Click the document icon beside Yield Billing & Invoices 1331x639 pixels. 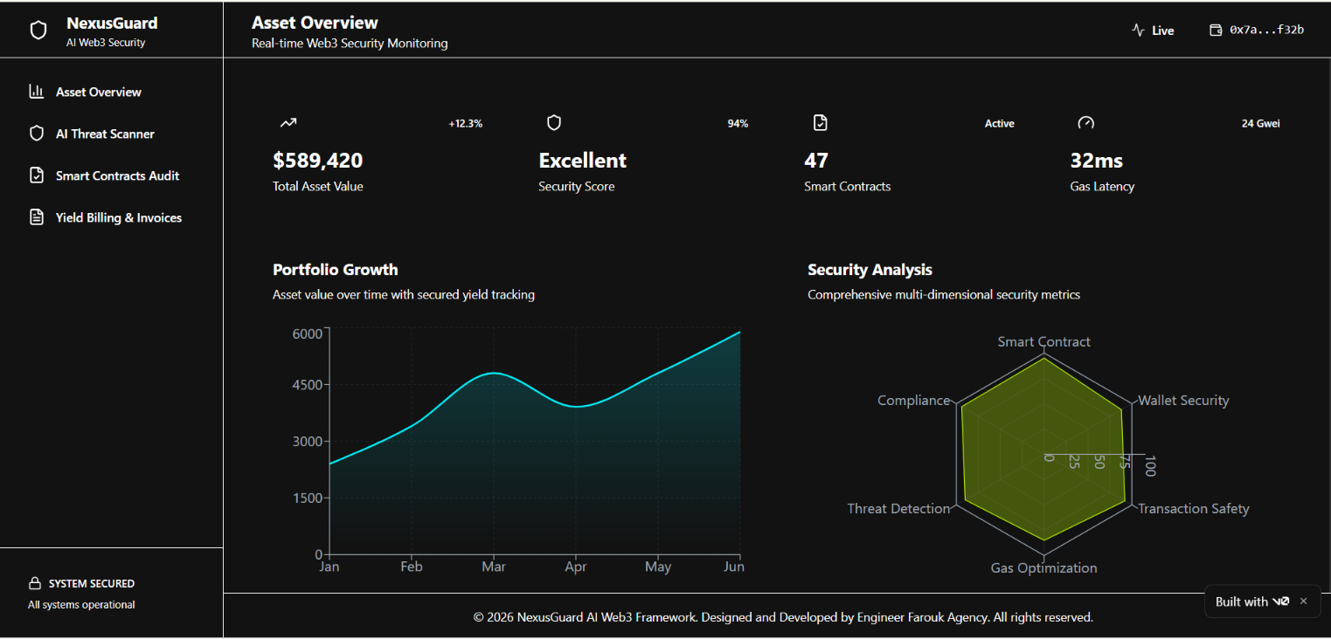pyautogui.click(x=37, y=217)
